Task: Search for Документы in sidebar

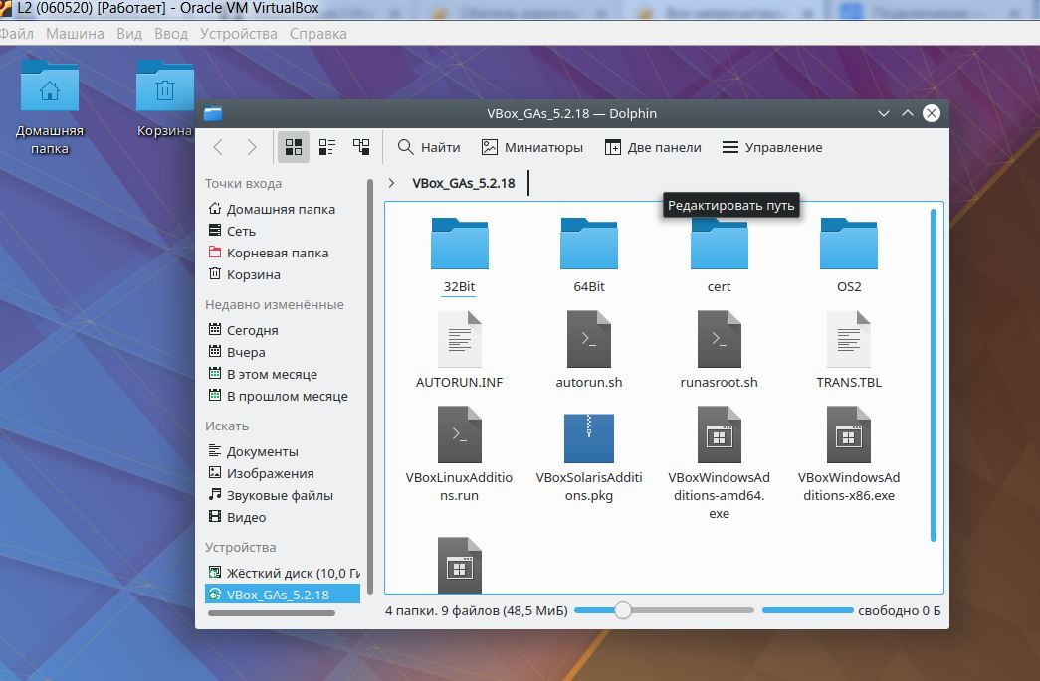Action: (x=254, y=451)
